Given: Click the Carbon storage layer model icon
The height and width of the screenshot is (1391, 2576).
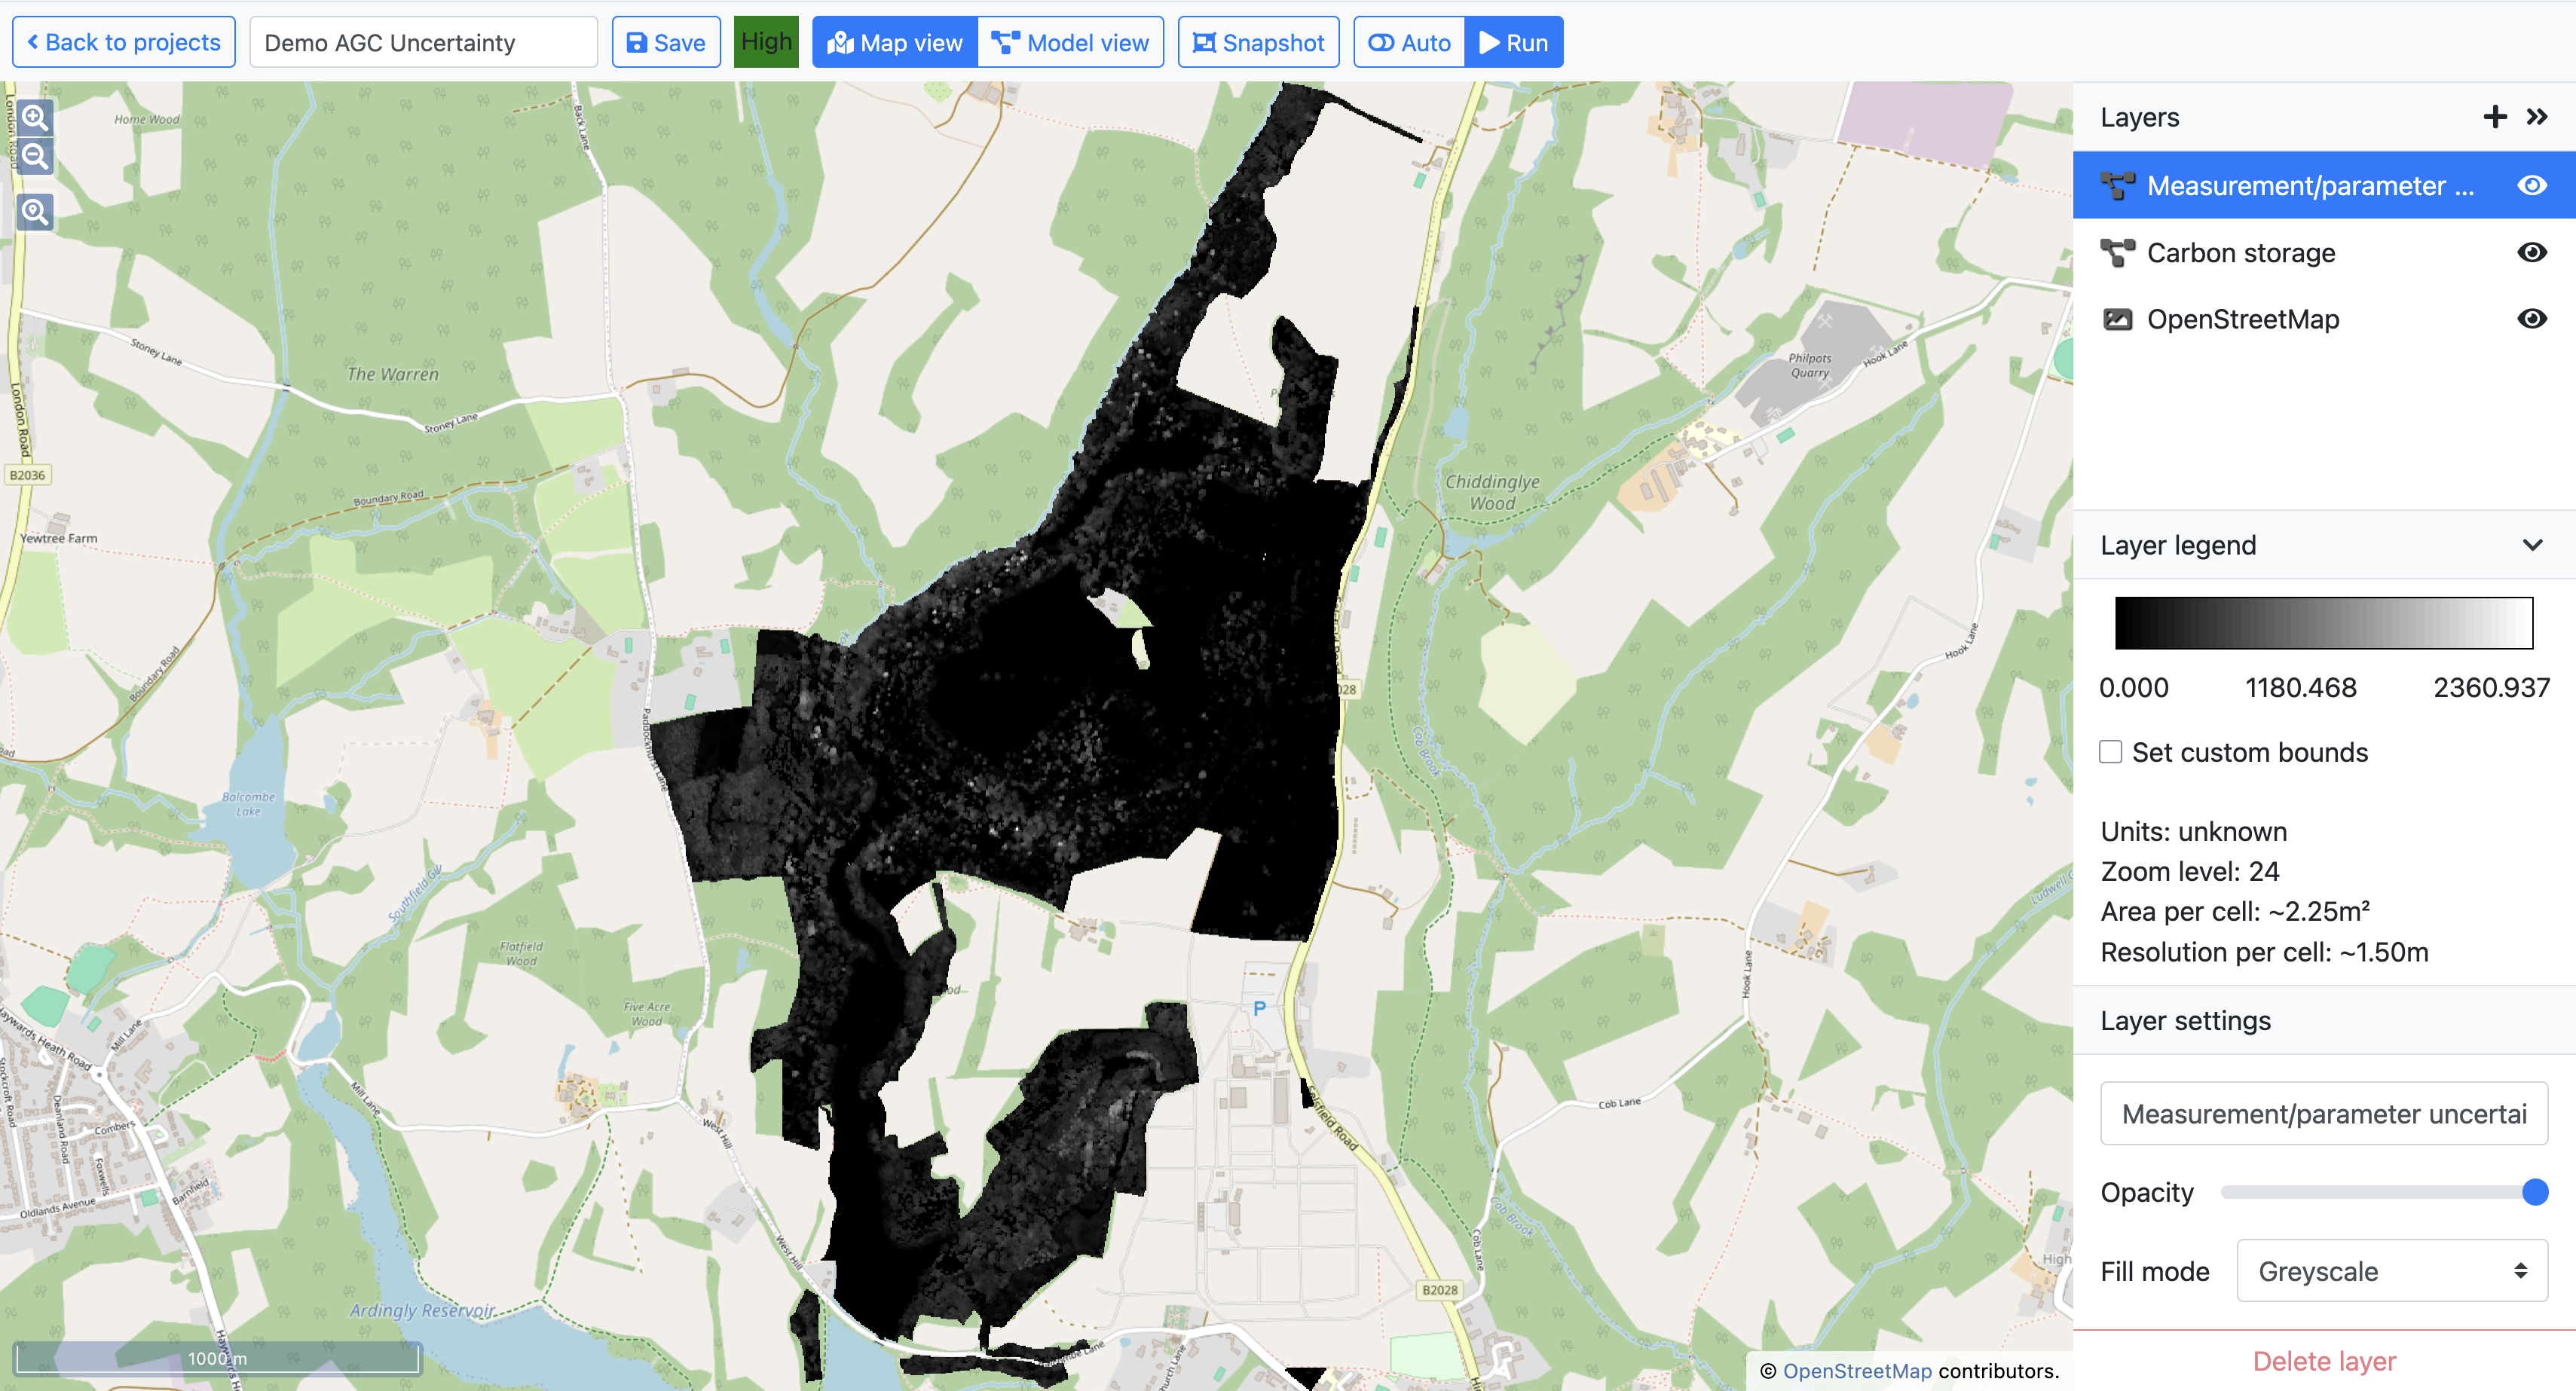Looking at the screenshot, I should coord(2117,253).
